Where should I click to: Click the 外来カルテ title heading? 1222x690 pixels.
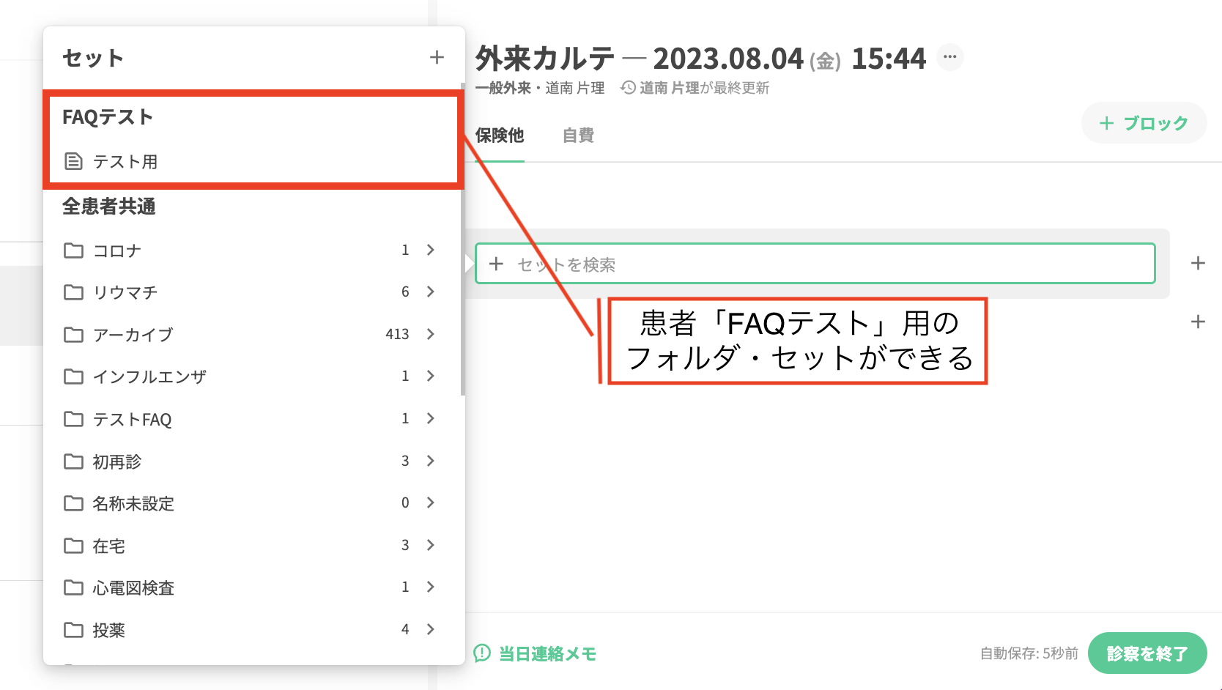[545, 59]
